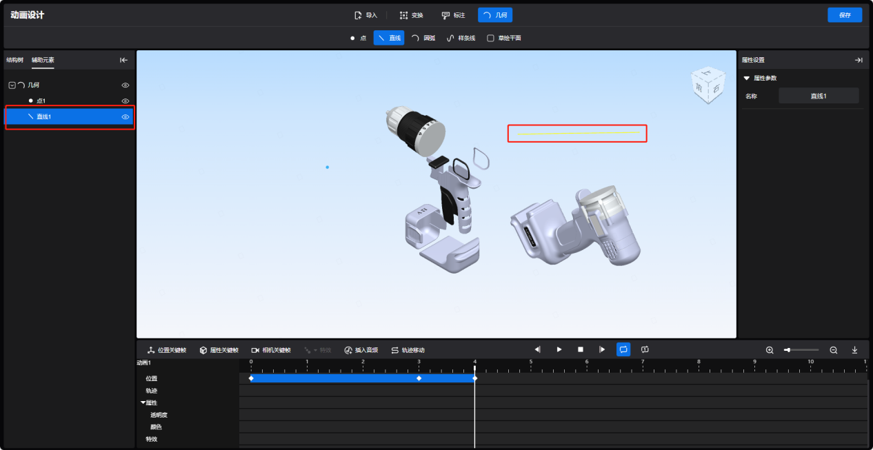Add a 位置关键帧 position keyframe
This screenshot has height=450, width=873.
click(x=166, y=350)
